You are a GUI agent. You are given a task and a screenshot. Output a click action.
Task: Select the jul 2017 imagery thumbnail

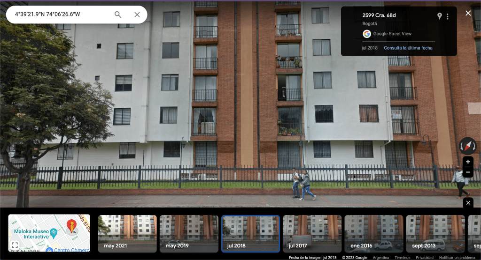[x=312, y=233]
